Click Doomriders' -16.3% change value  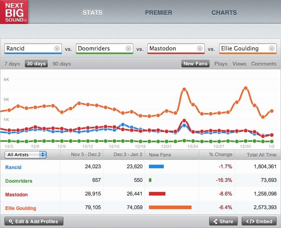coord(224,180)
